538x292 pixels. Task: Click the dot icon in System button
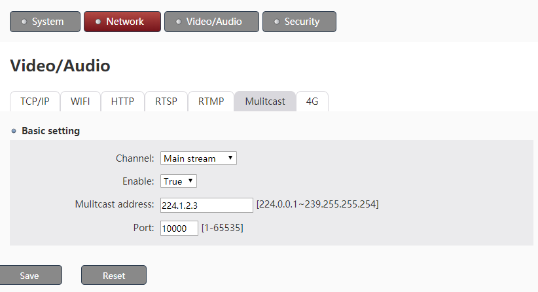(24, 22)
